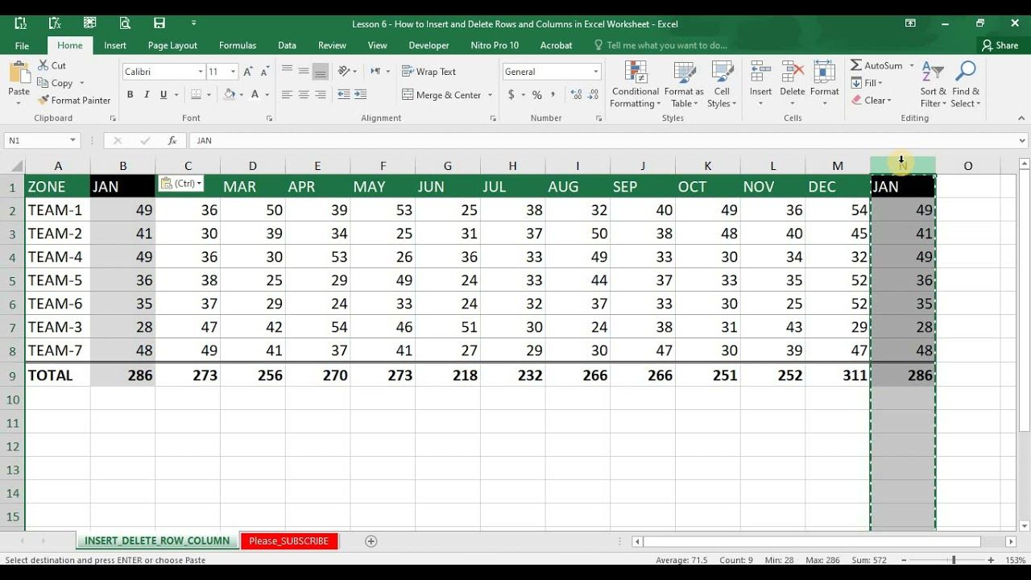Toggle Align Right horizontal alignment
The image size is (1031, 580).
coord(321,94)
